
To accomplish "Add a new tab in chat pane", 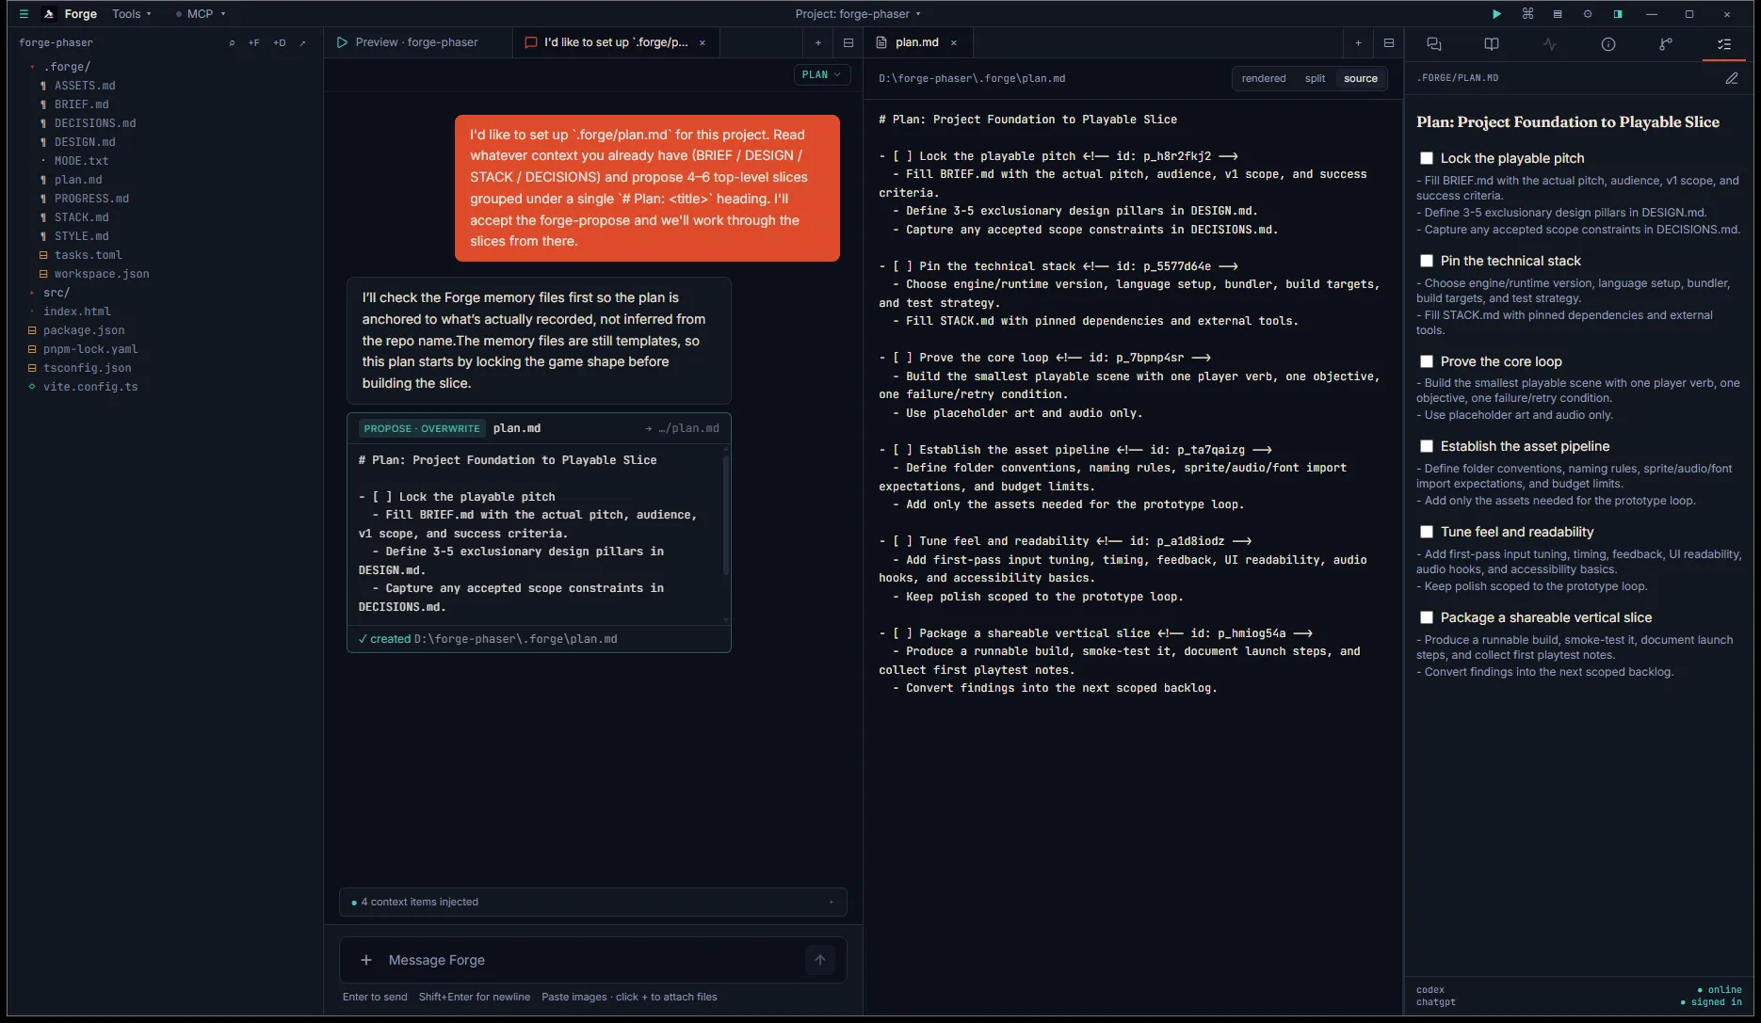I will [x=818, y=43].
